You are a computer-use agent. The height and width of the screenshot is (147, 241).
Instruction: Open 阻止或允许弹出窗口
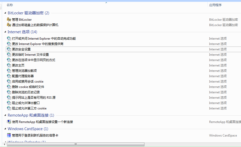(26, 103)
